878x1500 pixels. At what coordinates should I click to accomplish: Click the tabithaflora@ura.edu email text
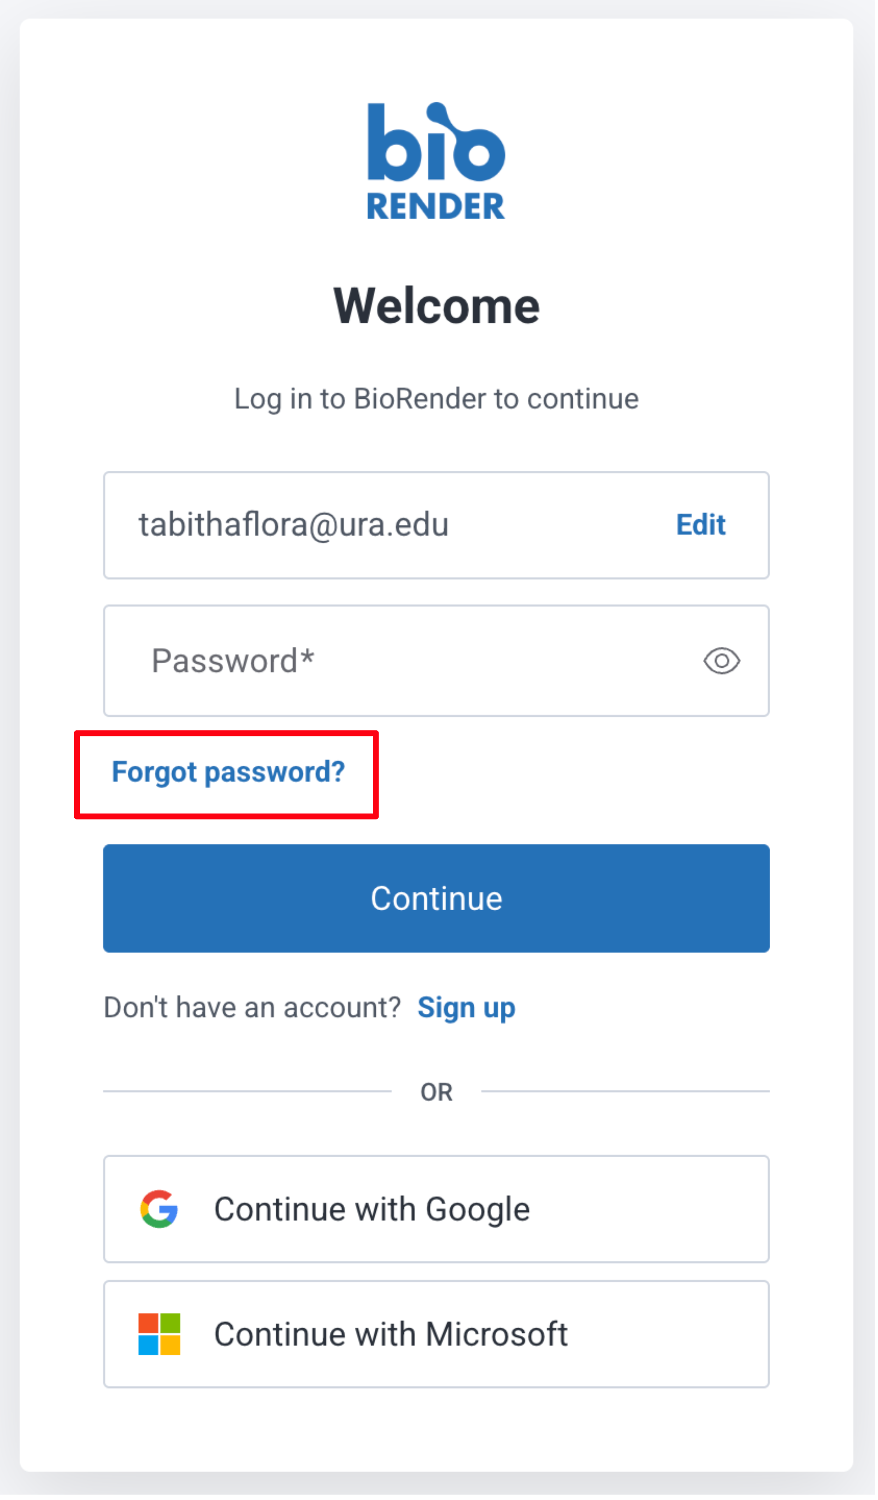pyautogui.click(x=293, y=524)
